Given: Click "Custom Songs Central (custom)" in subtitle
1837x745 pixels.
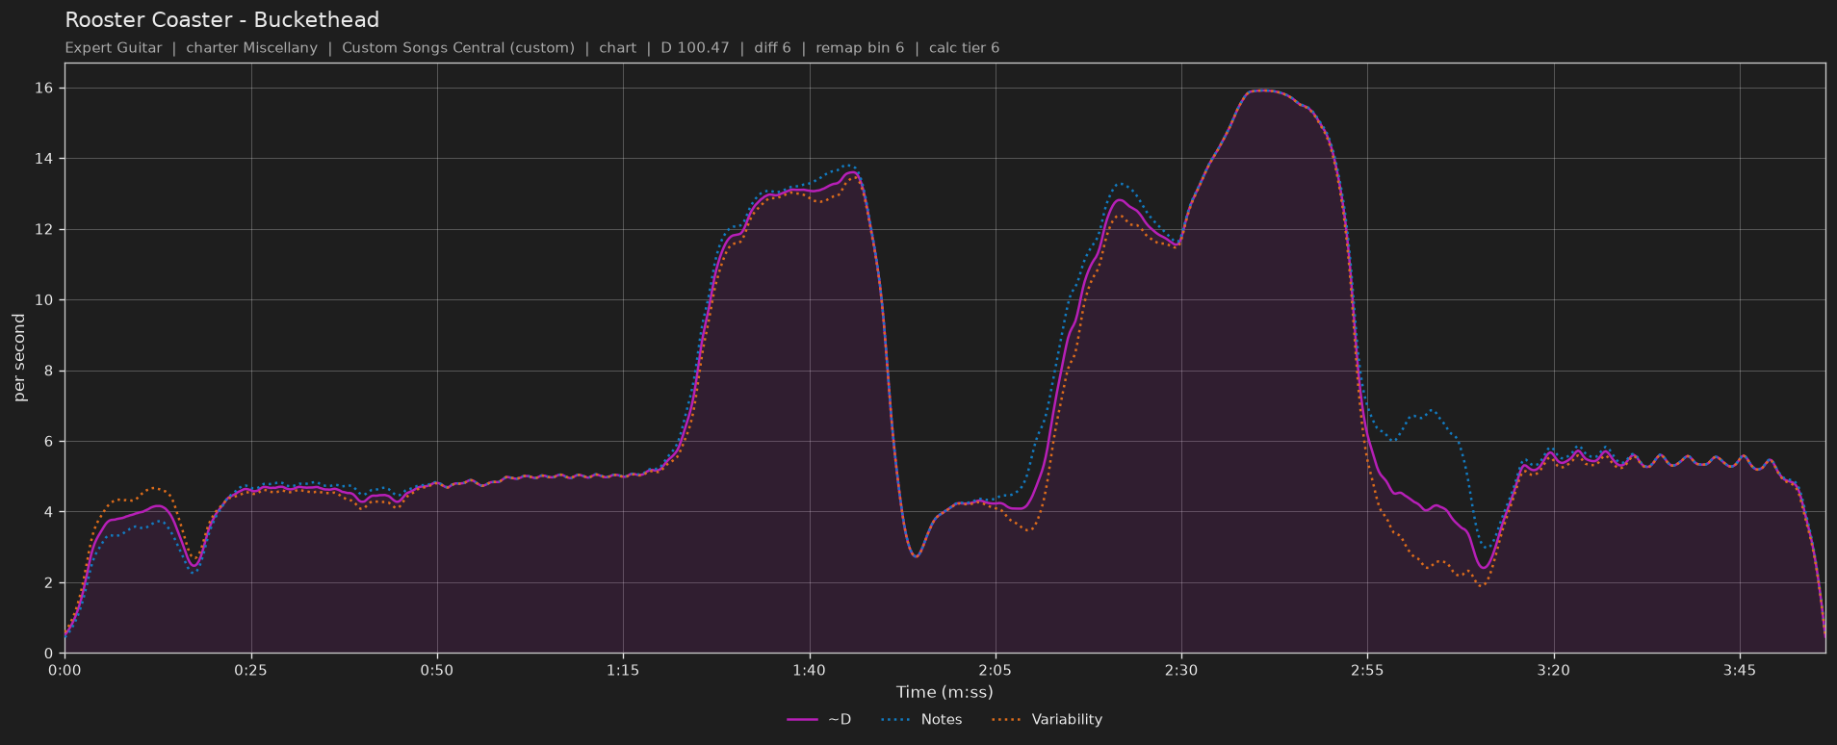Looking at the screenshot, I should [458, 48].
